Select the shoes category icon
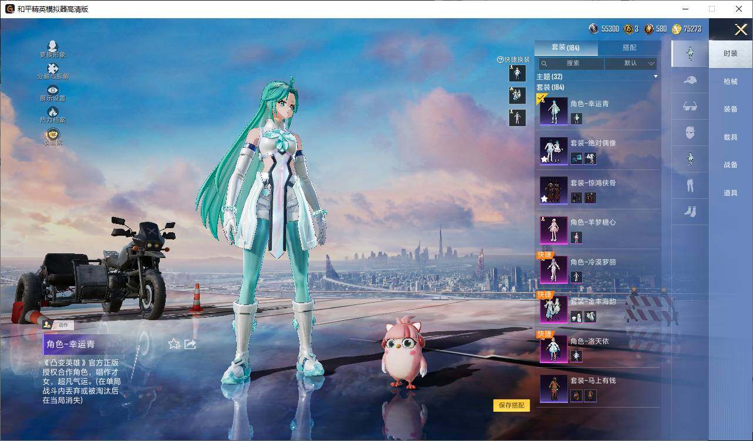This screenshot has width=753, height=441. pyautogui.click(x=690, y=212)
